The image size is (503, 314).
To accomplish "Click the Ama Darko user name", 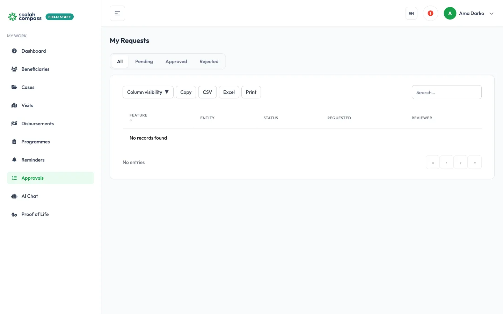I will 472,13.
